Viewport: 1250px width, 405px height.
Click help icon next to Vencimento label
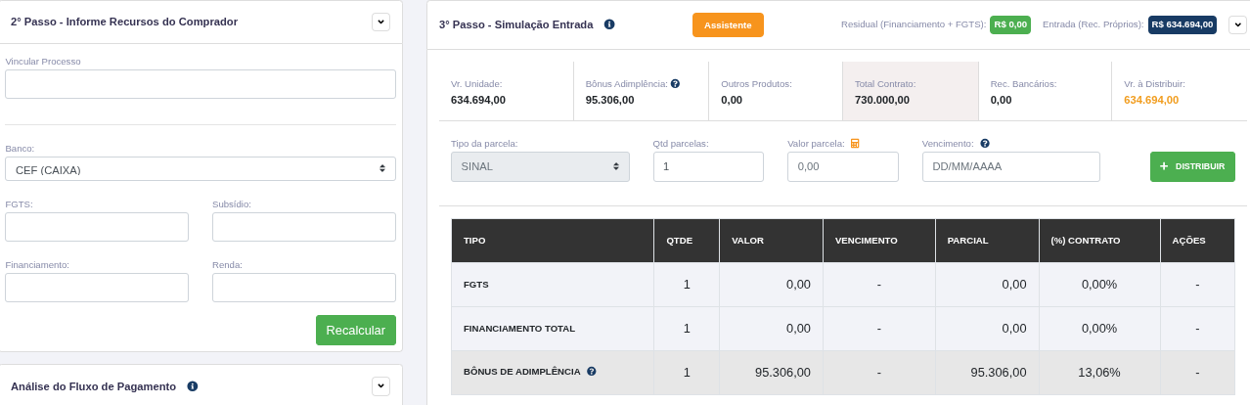pos(985,143)
